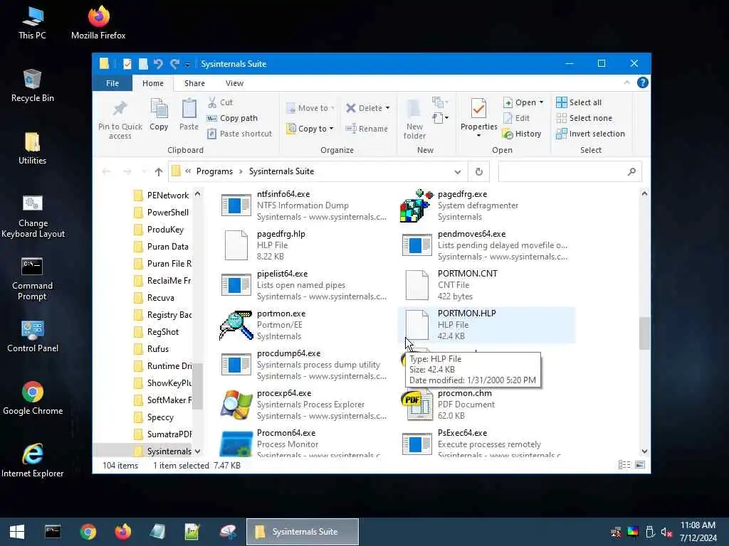Click History in the Open group
The height and width of the screenshot is (546, 729).
pos(522,134)
